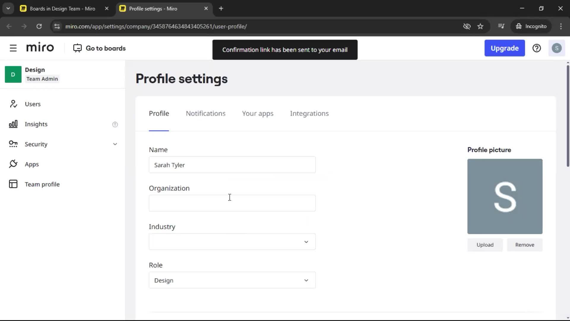
Task: Expand the Security section chevron
Action: tap(115, 144)
